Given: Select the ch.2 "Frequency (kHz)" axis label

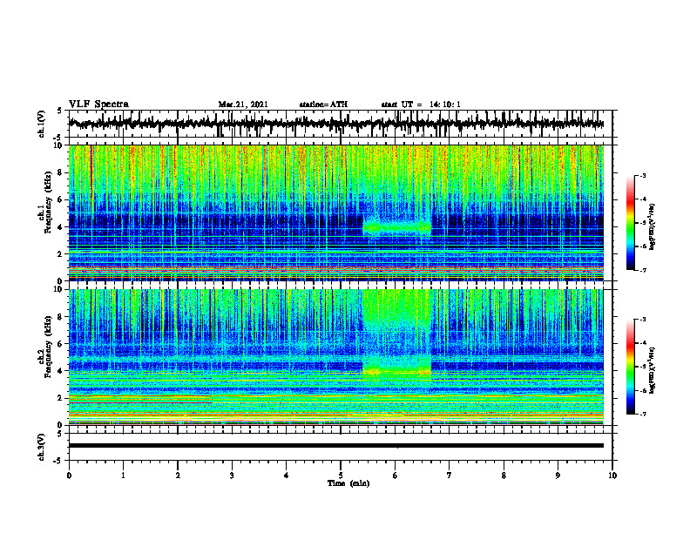Looking at the screenshot, I should 48,347.
